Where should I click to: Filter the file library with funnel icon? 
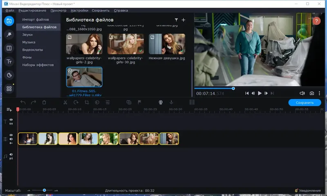[x=176, y=20]
